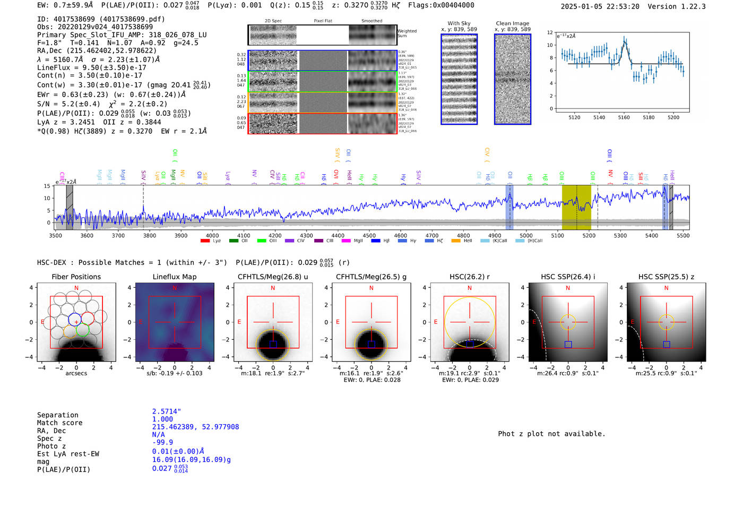
Task: Click the 'Pixel Flat' column header
Action: tap(323, 21)
